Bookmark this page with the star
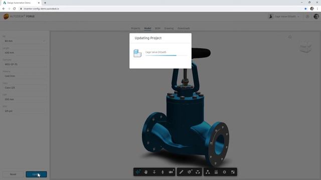The height and width of the screenshot is (180, 321). point(305,9)
